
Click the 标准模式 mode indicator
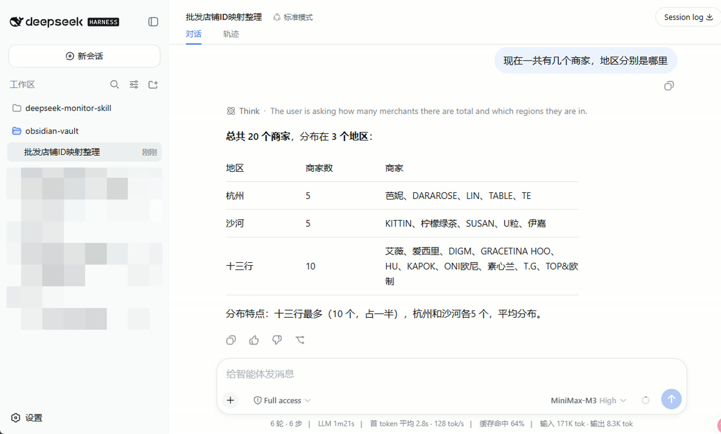pos(293,17)
